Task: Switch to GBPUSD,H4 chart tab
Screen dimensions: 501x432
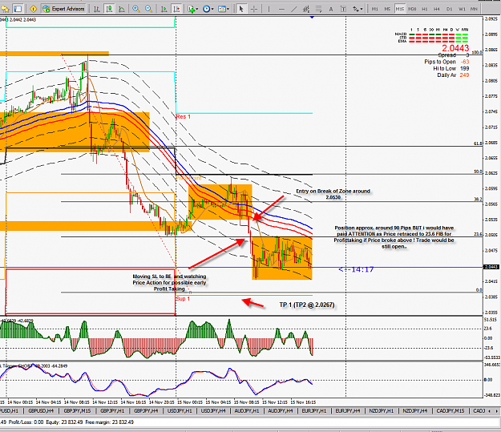Action: tap(41, 410)
